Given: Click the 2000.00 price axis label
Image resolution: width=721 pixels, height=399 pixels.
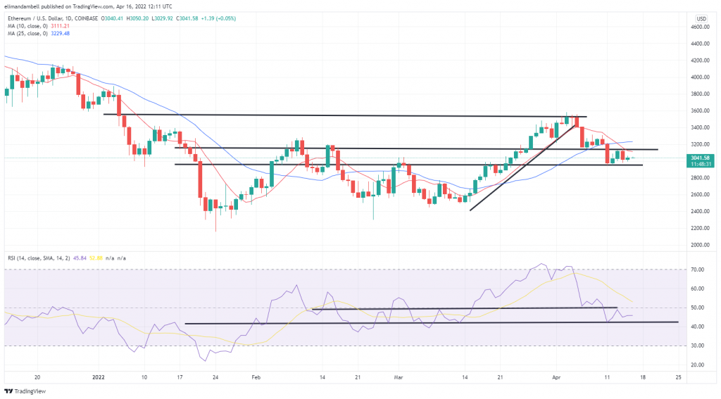Looking at the screenshot, I should pyautogui.click(x=701, y=245).
